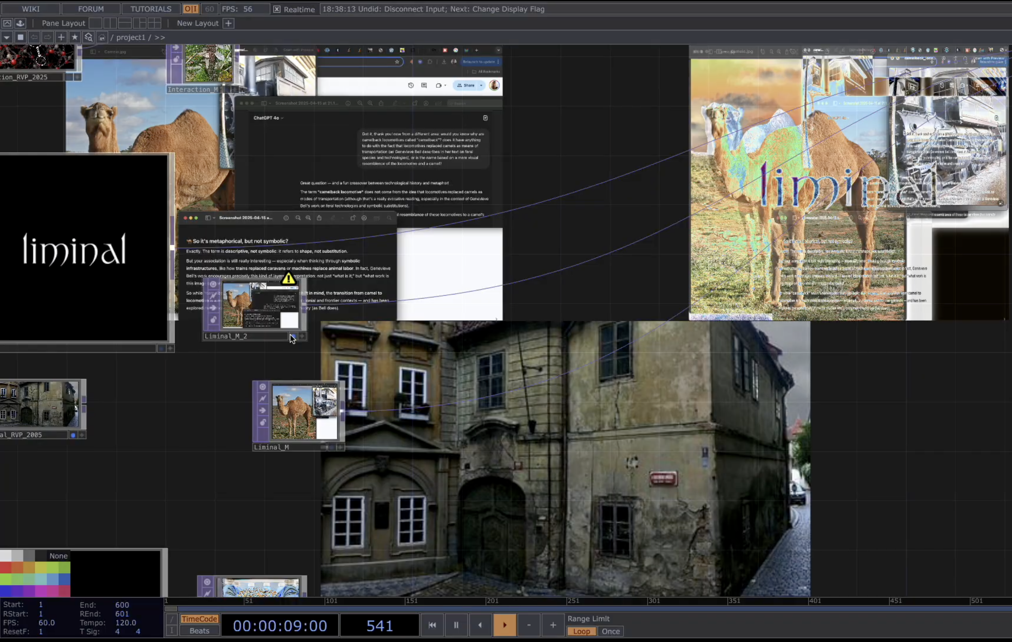Open the WIKI menu item
This screenshot has height=642, width=1012.
pos(31,9)
